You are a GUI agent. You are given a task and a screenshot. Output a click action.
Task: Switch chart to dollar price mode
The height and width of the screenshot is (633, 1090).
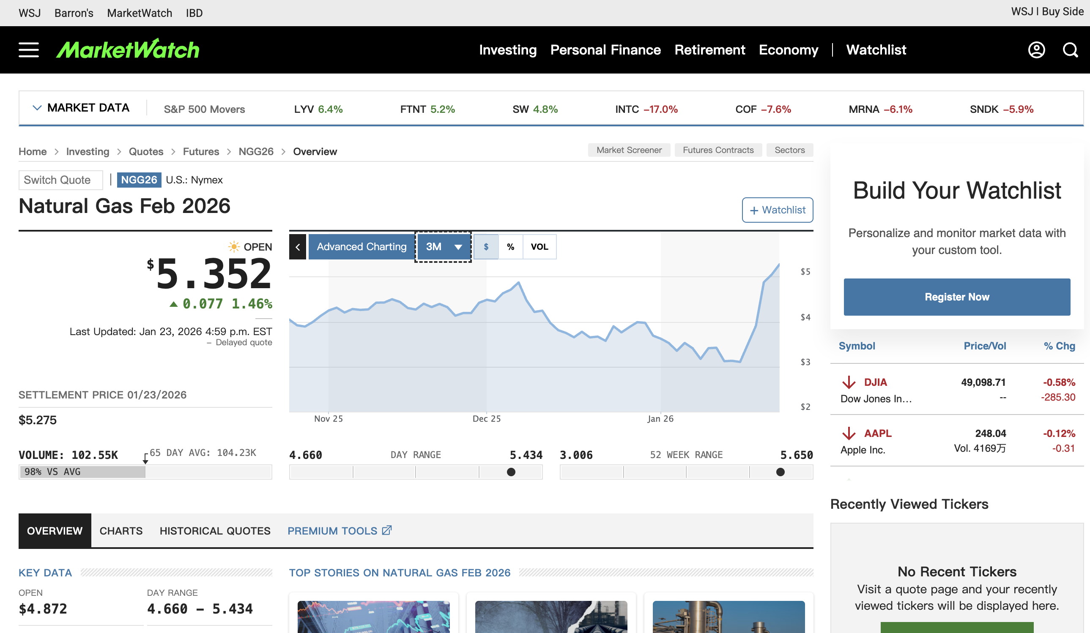pyautogui.click(x=486, y=247)
